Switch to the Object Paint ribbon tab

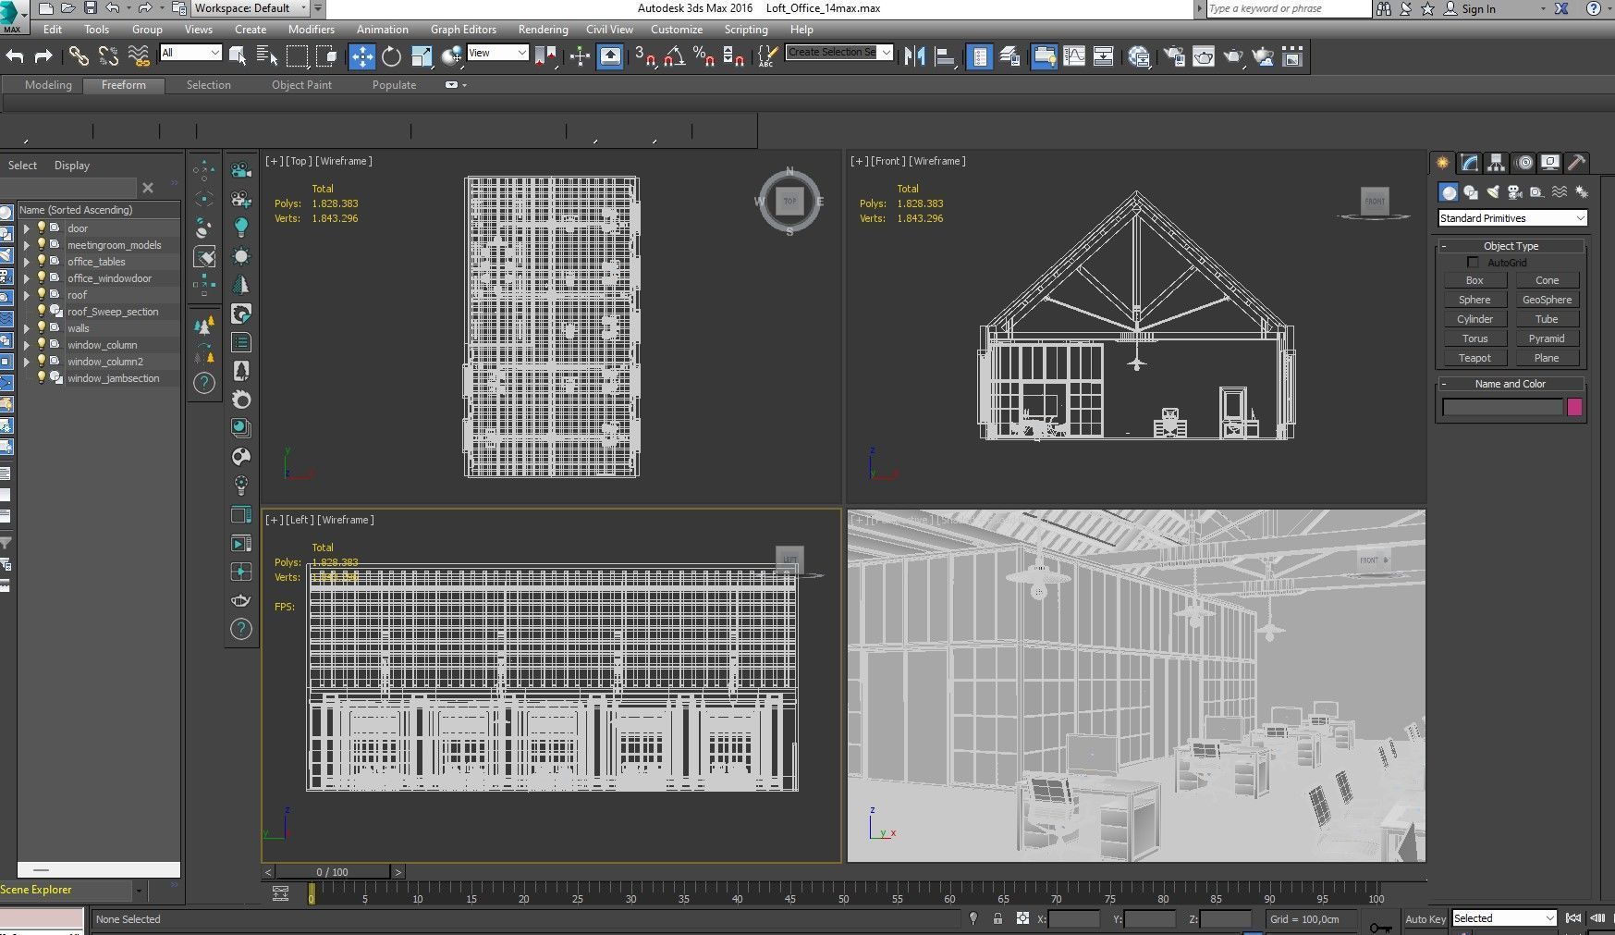[x=301, y=85]
